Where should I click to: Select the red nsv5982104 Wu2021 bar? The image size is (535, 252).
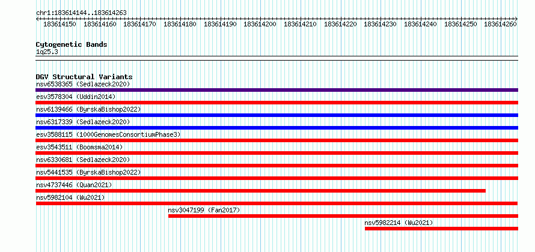click(277, 203)
